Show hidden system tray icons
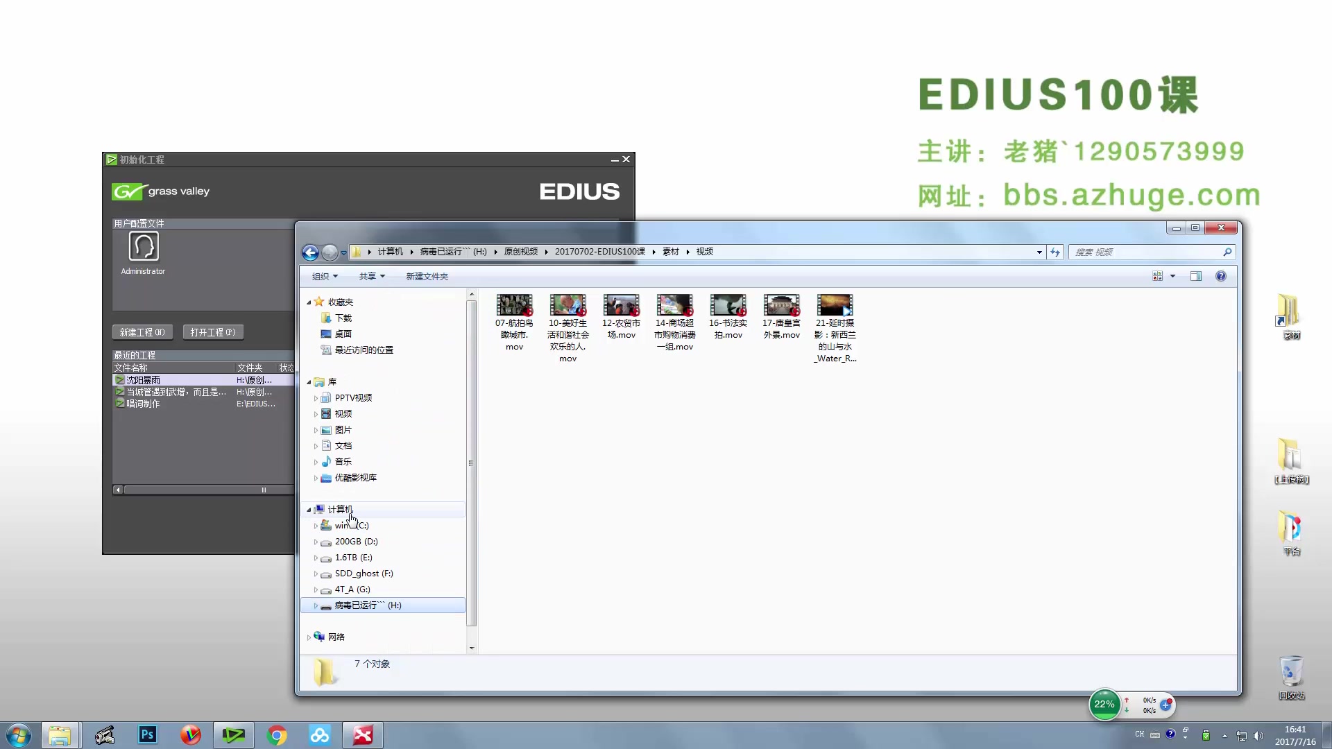The image size is (1332, 749). (1224, 735)
